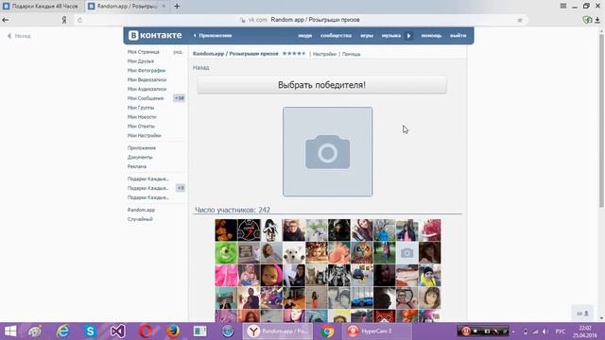Open app 'Настройки' next to rating stars
The image size is (605, 340).
(x=324, y=54)
